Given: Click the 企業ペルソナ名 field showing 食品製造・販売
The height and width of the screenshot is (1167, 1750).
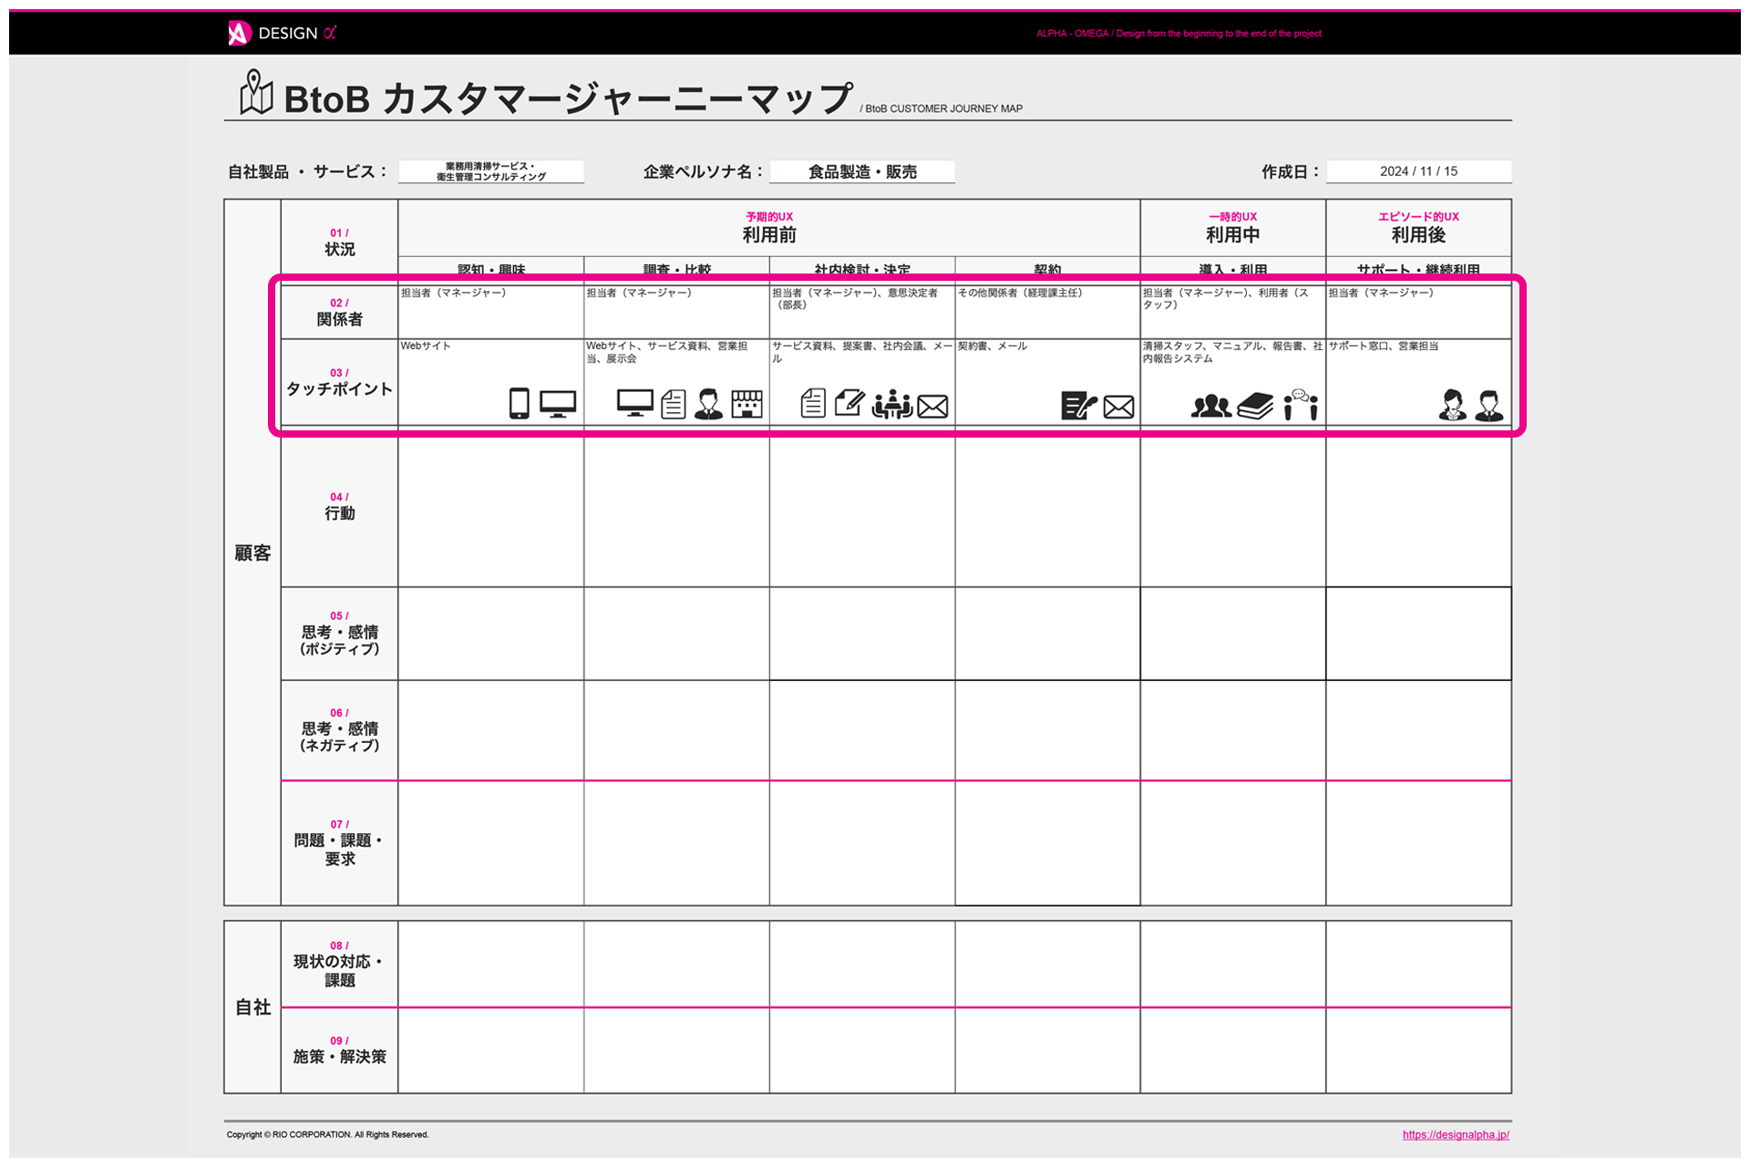Looking at the screenshot, I should click(x=862, y=171).
